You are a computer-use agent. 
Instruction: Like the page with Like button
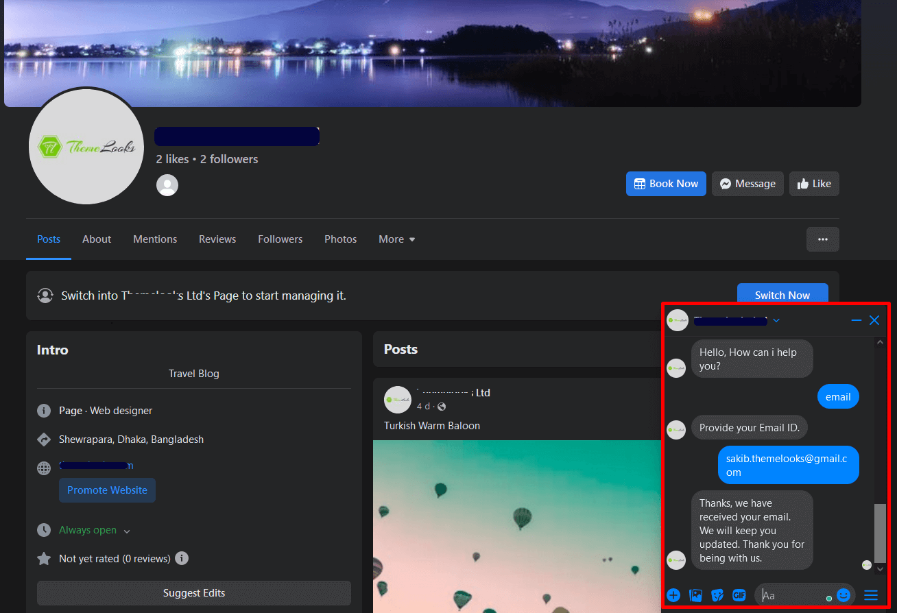tap(813, 184)
